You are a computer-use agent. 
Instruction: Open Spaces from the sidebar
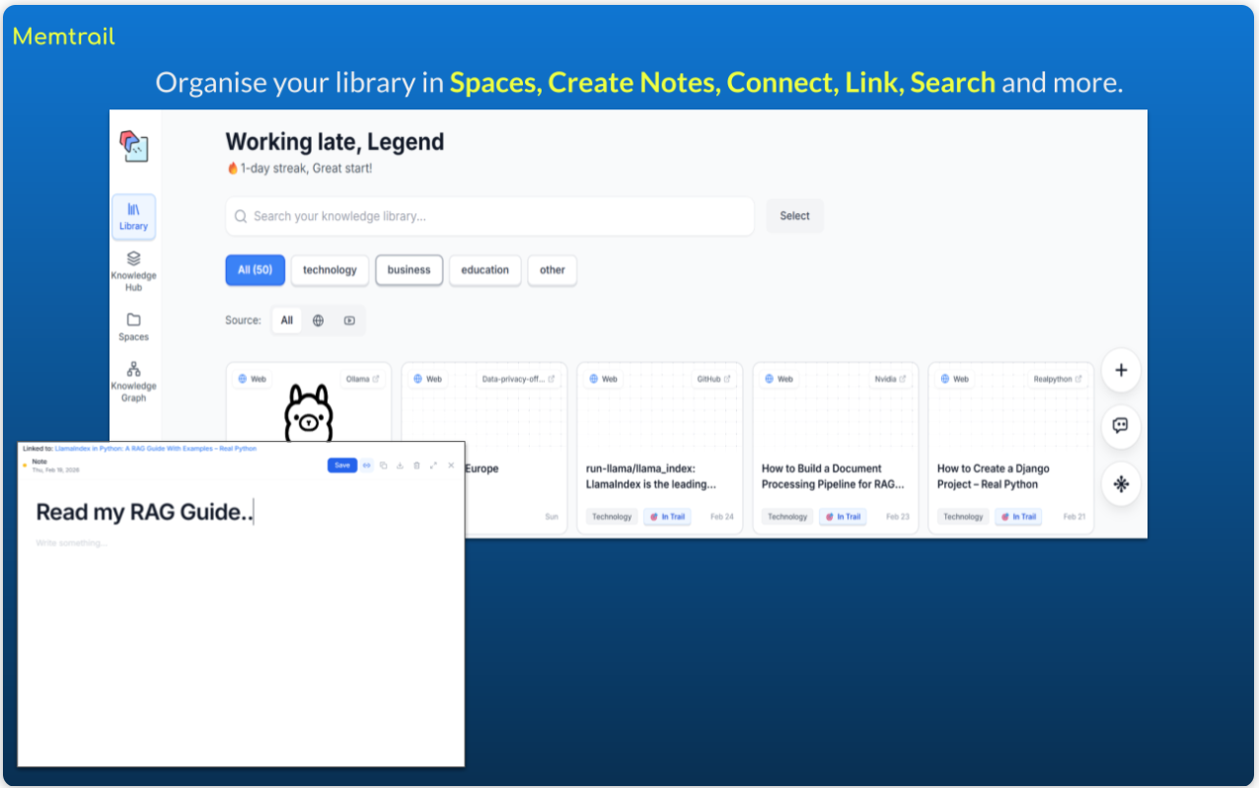point(133,326)
